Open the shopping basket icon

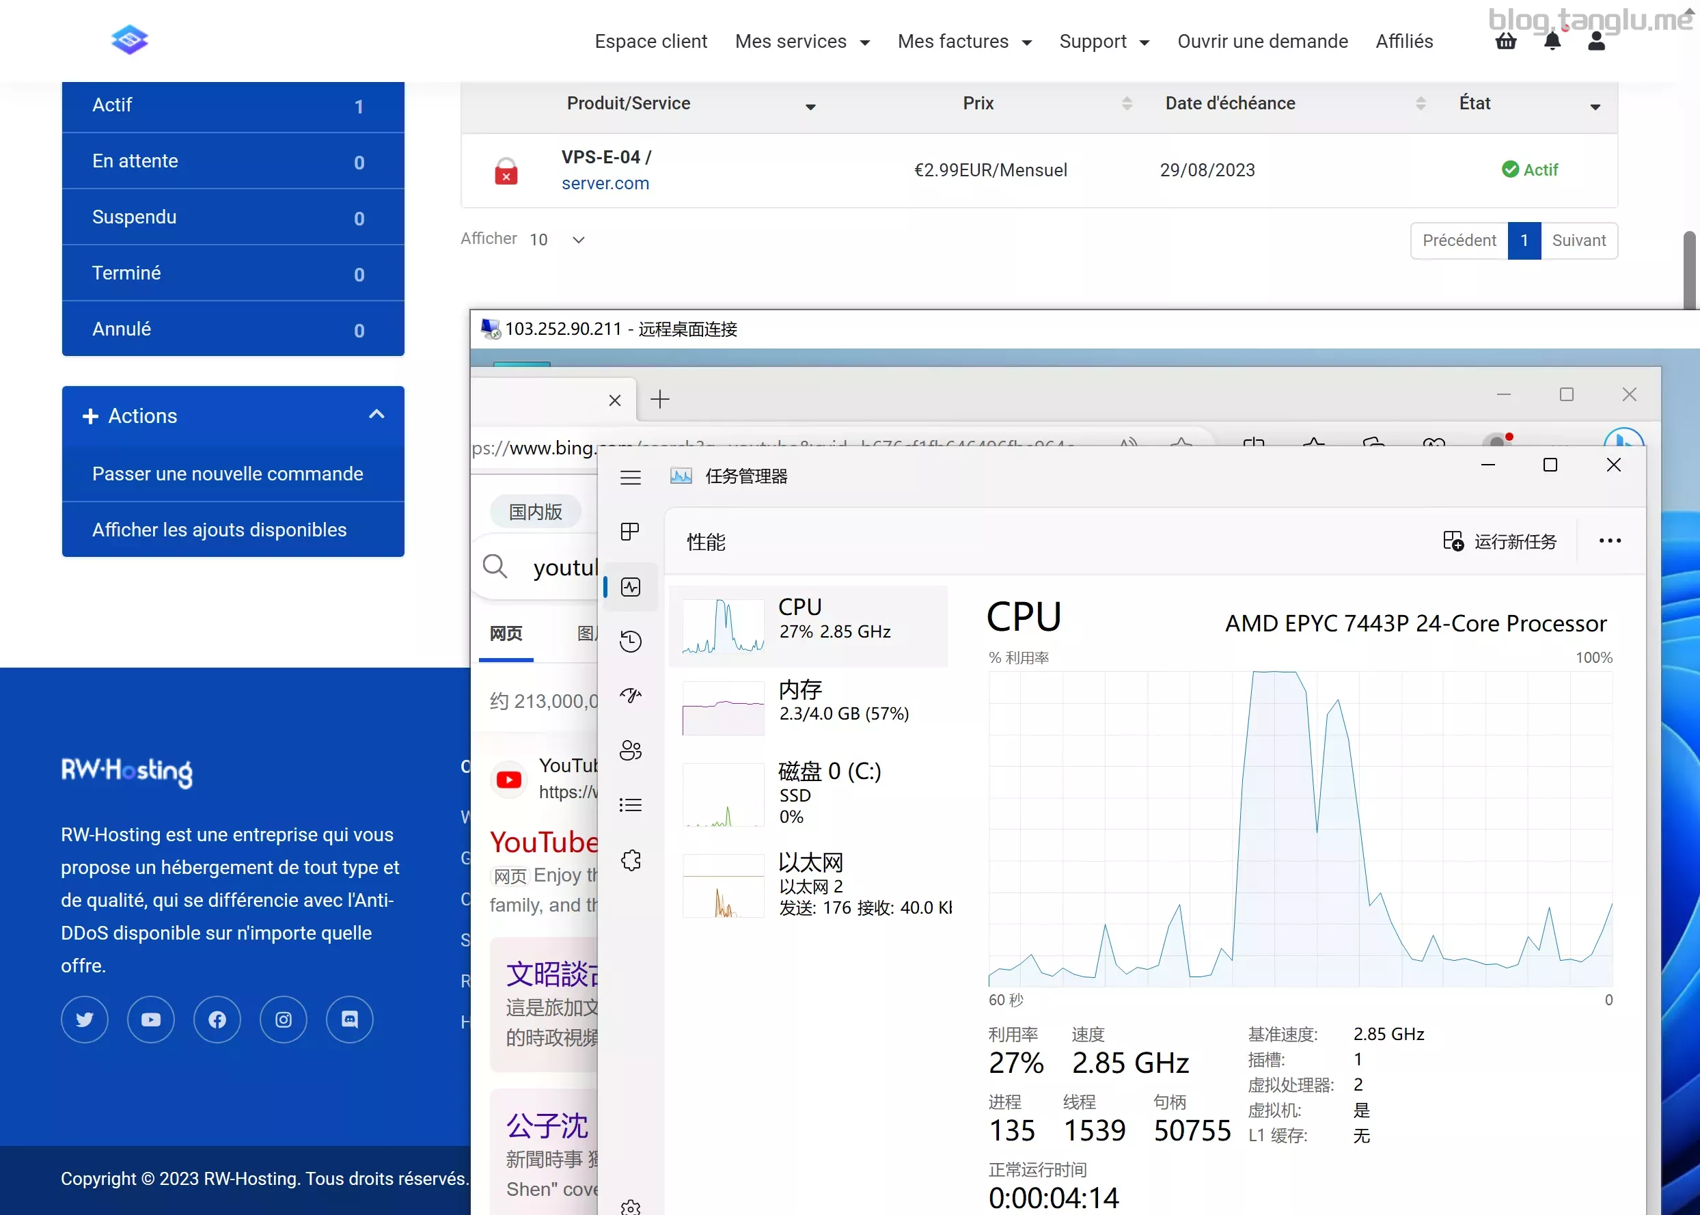click(x=1505, y=41)
